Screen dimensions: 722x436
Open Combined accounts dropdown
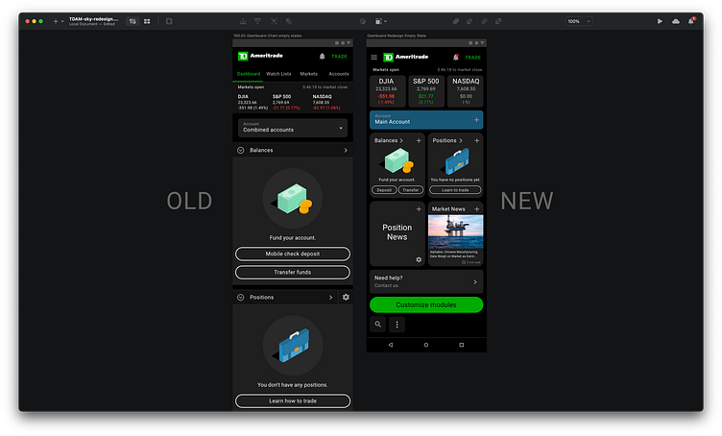pyautogui.click(x=293, y=128)
